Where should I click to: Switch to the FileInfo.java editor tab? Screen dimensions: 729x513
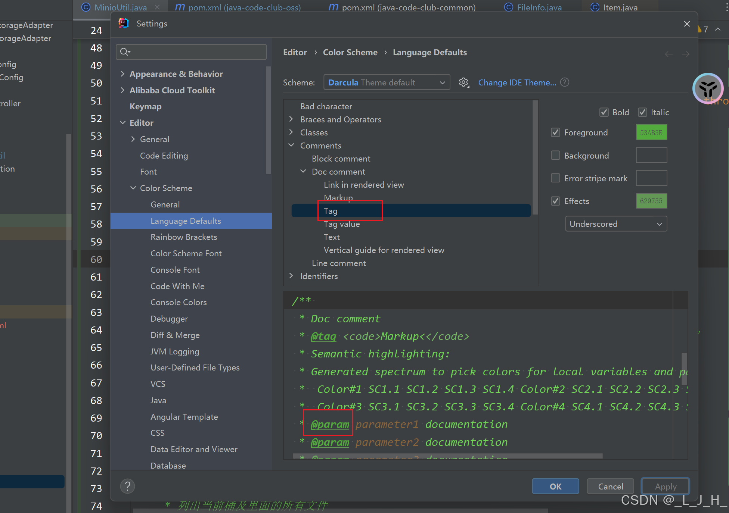click(539, 7)
